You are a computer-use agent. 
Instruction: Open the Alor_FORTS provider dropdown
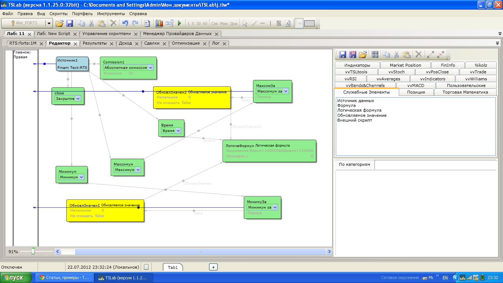point(49,23)
